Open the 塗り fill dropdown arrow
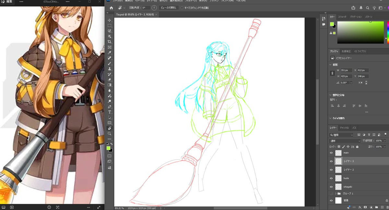 [x=385, y=147]
